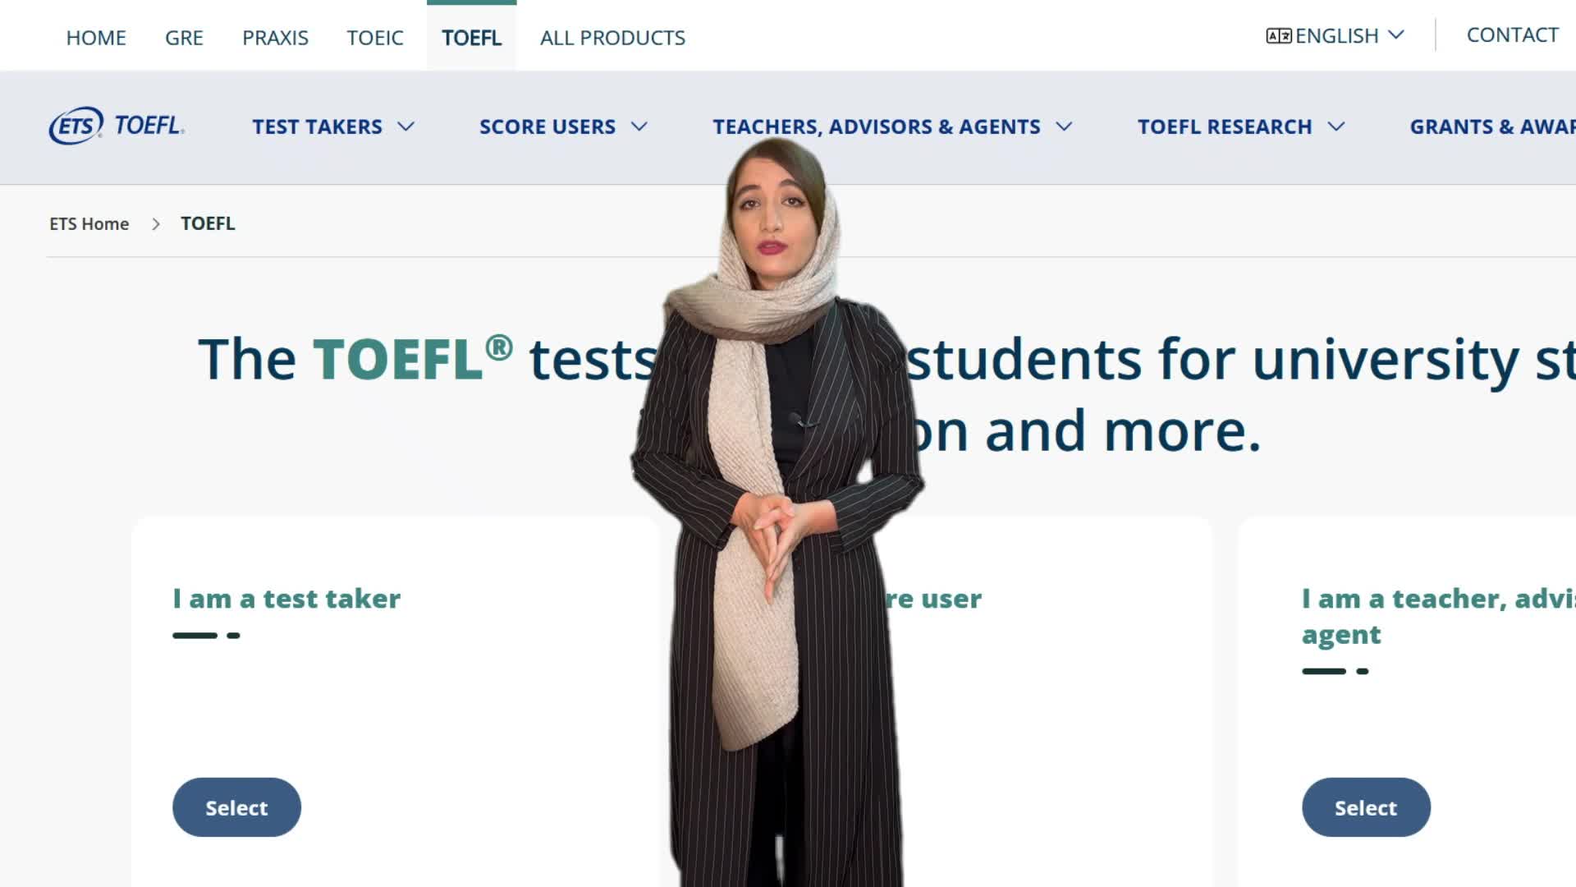Go to HOME in top navigation
The width and height of the screenshot is (1576, 887).
96,38
